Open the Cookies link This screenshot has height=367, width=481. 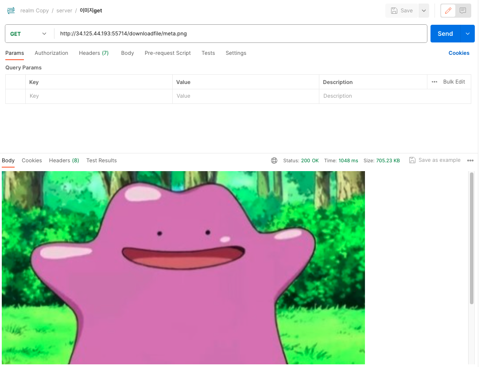point(458,53)
